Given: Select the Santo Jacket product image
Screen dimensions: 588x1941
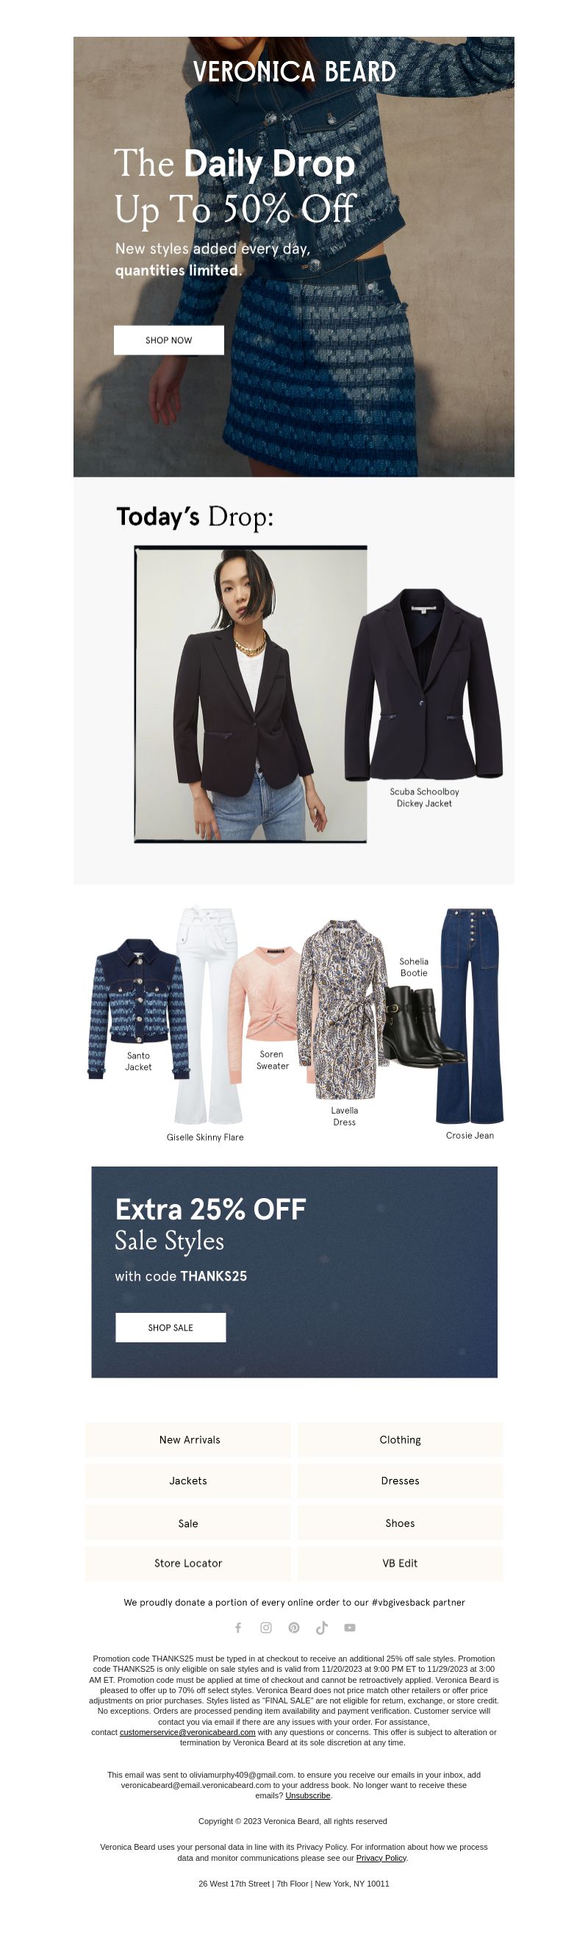Looking at the screenshot, I should coord(137,1006).
